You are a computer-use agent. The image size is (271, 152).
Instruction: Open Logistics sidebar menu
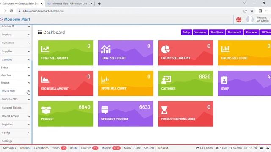pos(16,124)
